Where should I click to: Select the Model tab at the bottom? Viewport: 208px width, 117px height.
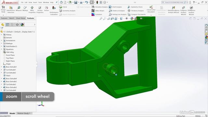12,113
